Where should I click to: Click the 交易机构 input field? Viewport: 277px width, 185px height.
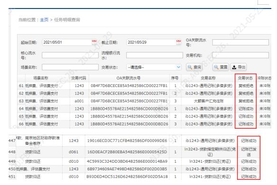240,55
